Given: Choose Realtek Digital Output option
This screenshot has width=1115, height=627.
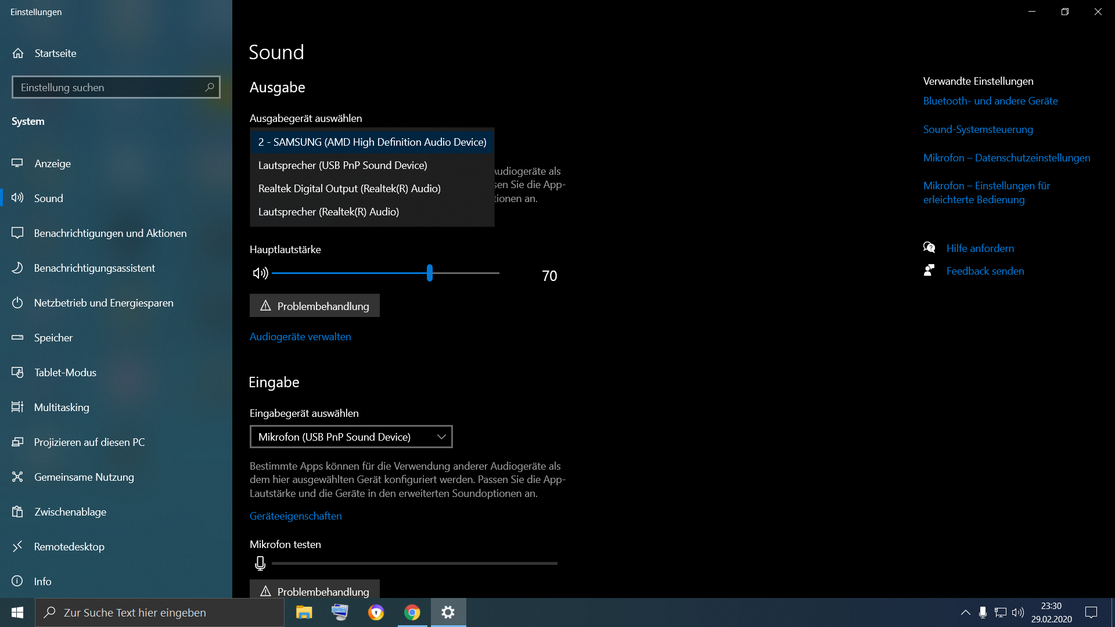Looking at the screenshot, I should point(349,189).
